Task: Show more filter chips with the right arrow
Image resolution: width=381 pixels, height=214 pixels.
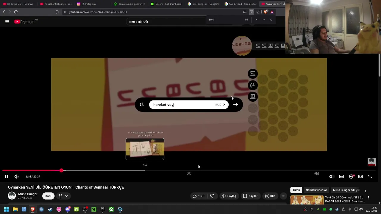Action: (x=365, y=191)
